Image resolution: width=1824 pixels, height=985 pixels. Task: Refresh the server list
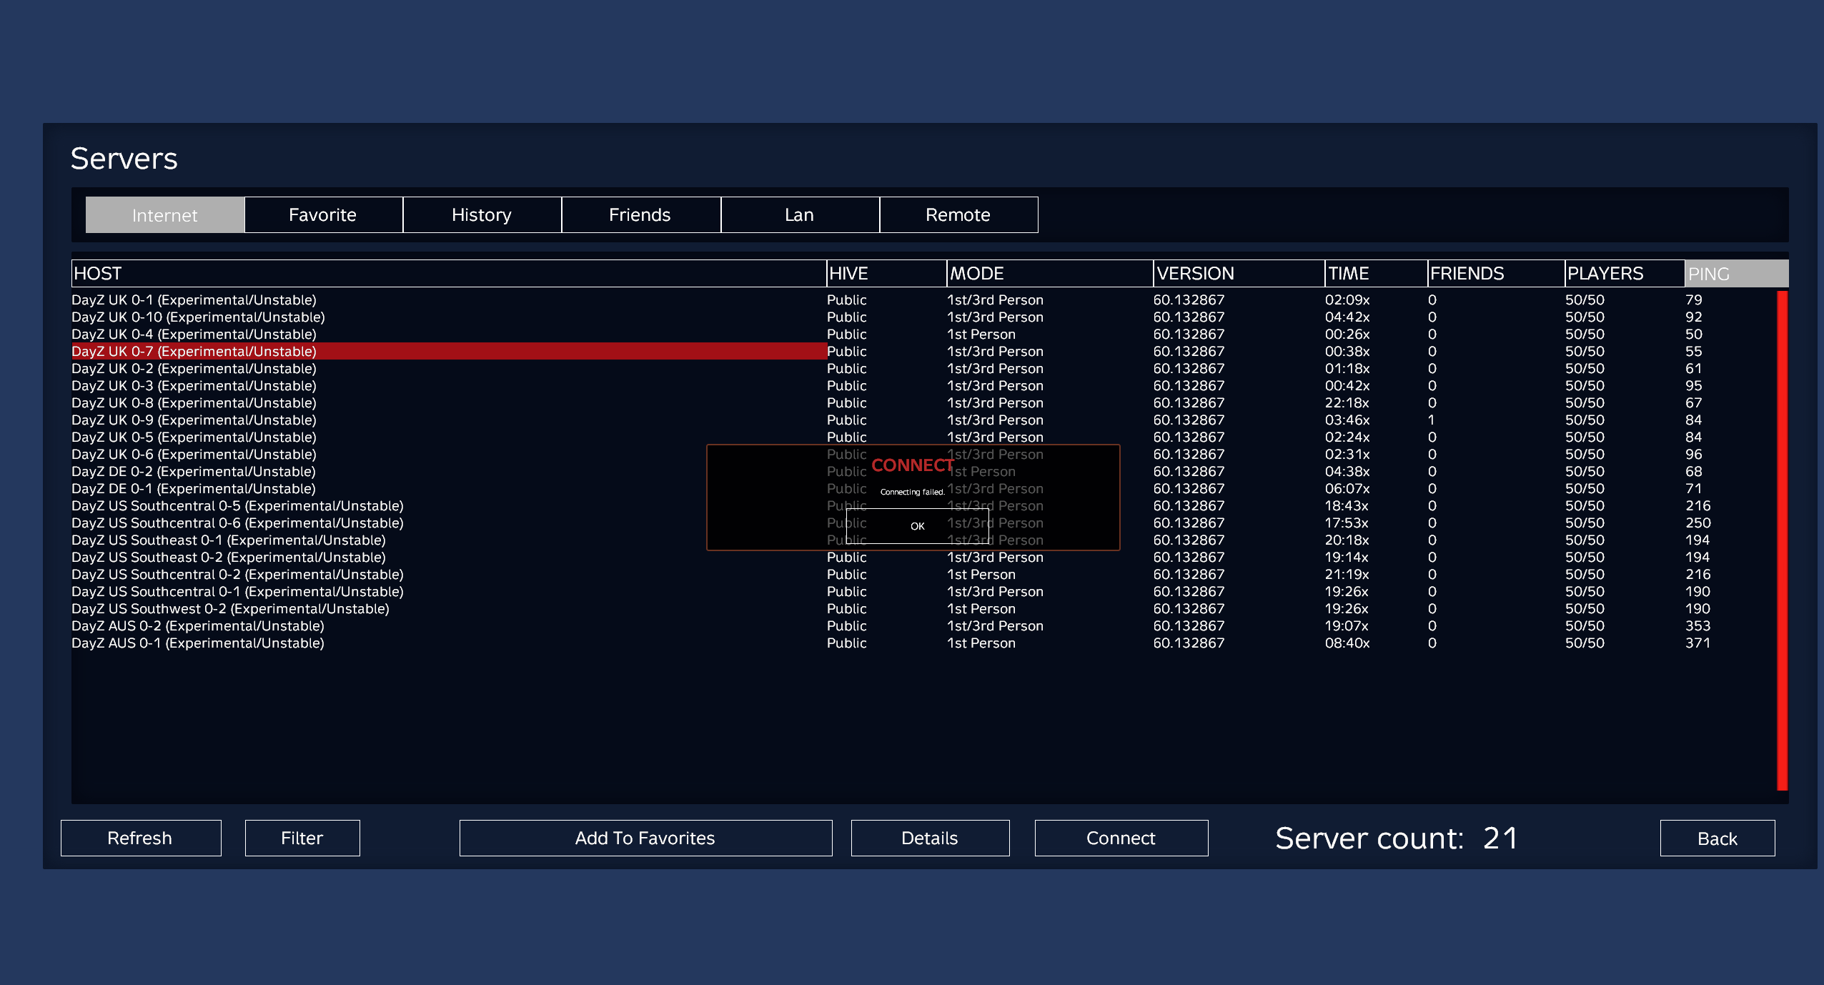click(141, 838)
